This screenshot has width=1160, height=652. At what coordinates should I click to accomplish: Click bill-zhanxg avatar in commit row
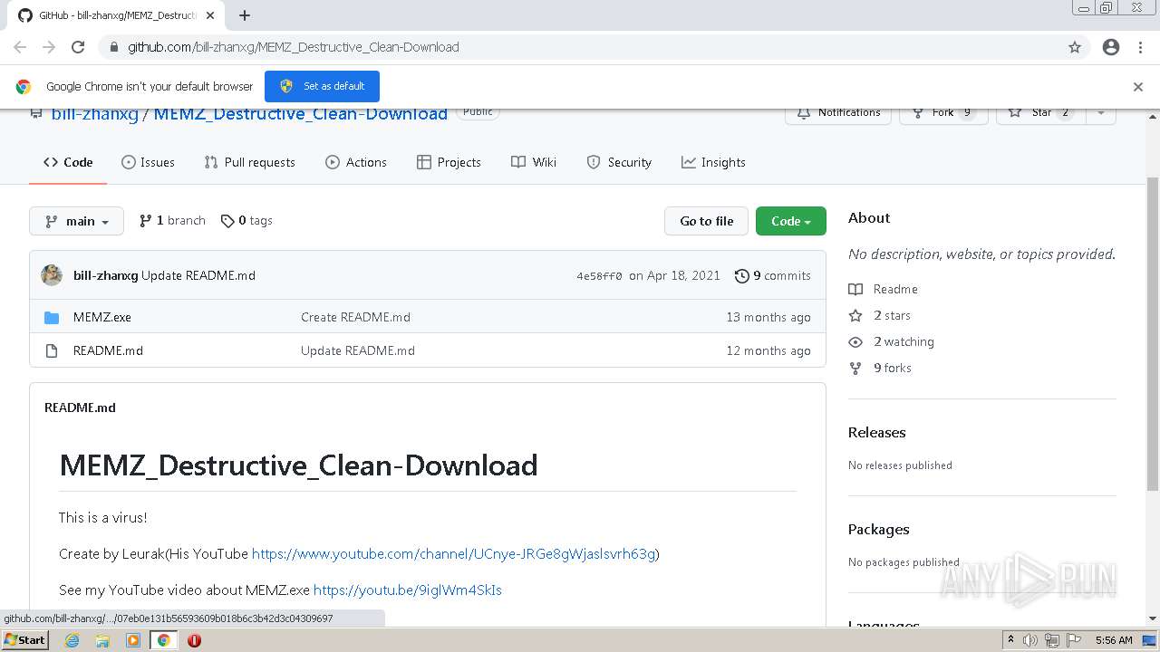[x=52, y=275]
